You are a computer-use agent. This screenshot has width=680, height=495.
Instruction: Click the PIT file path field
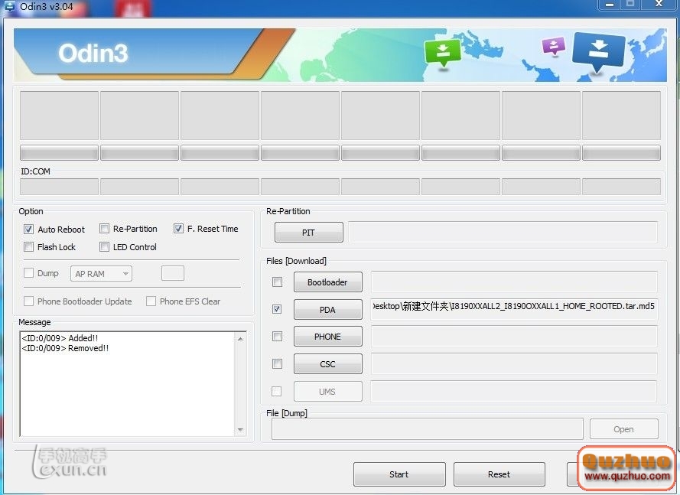point(503,232)
